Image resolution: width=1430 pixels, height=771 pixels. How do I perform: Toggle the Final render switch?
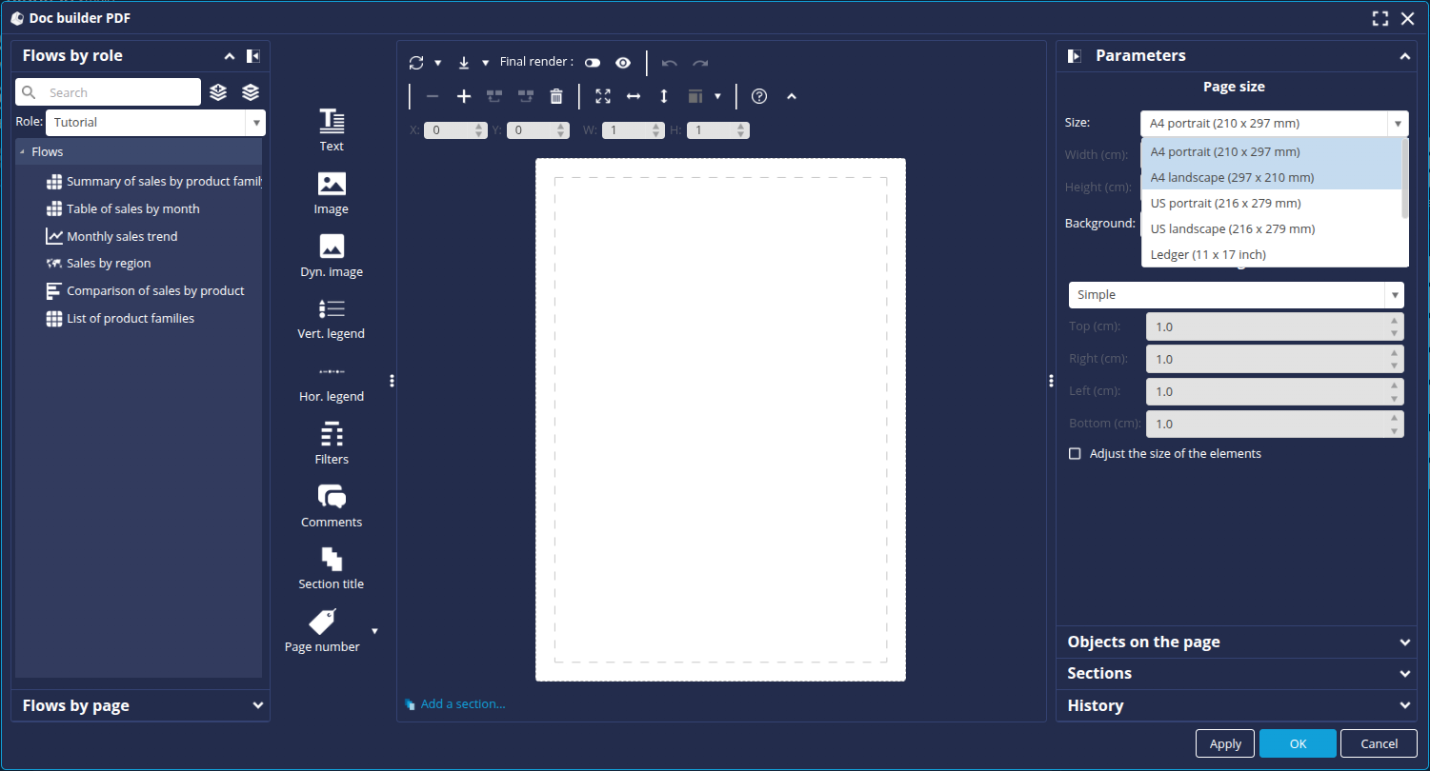pyautogui.click(x=593, y=62)
